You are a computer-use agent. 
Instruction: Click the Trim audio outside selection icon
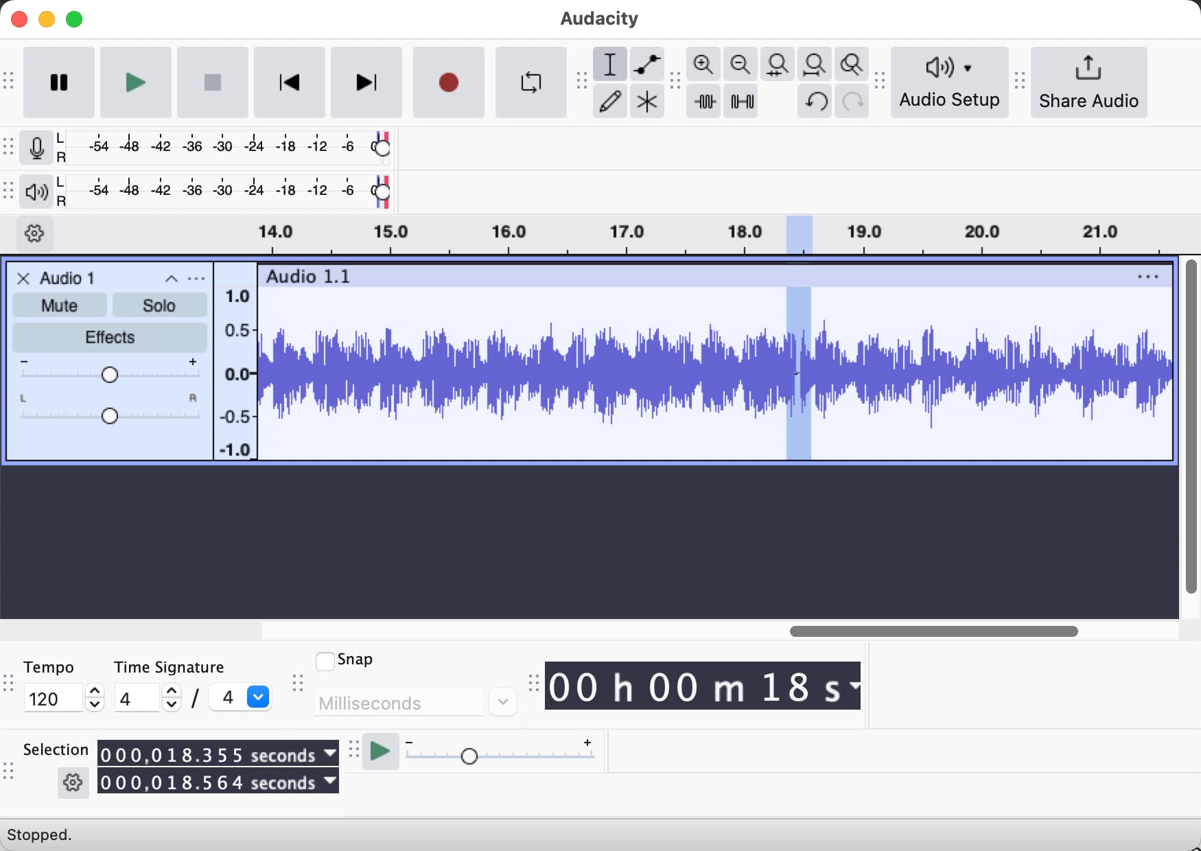[x=705, y=102]
